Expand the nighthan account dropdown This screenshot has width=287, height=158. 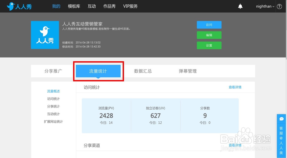265,6
